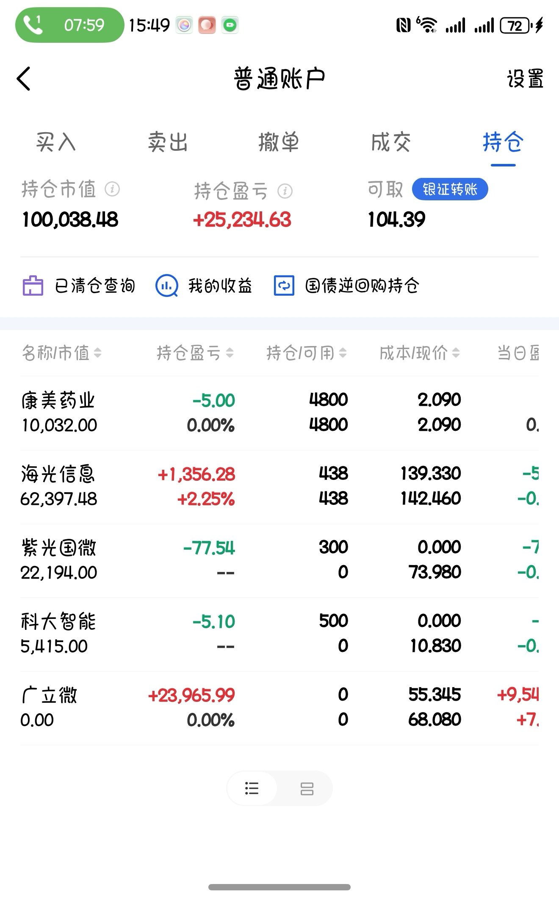Tap total profit +25,234.63
The image size is (559, 898).
click(242, 220)
